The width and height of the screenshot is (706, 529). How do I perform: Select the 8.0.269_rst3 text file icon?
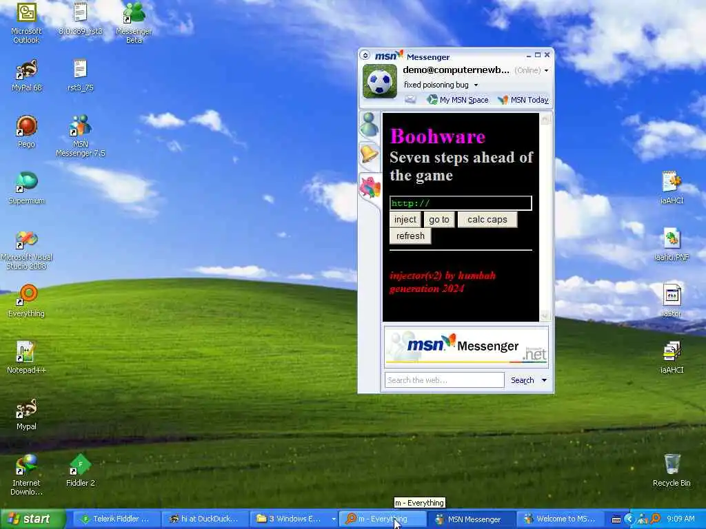[80, 19]
